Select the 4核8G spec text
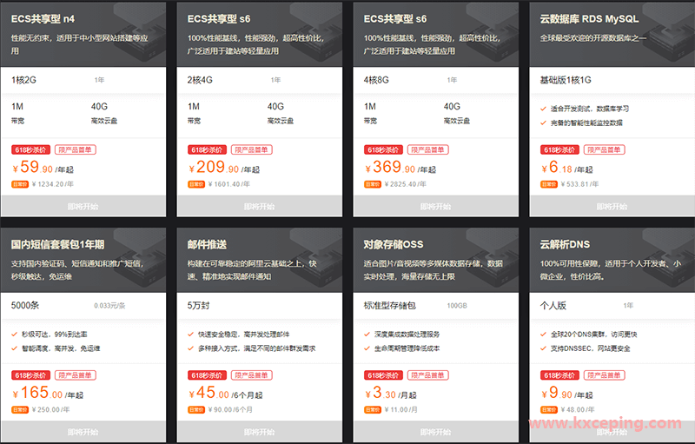This screenshot has width=695, height=444. pos(376,80)
